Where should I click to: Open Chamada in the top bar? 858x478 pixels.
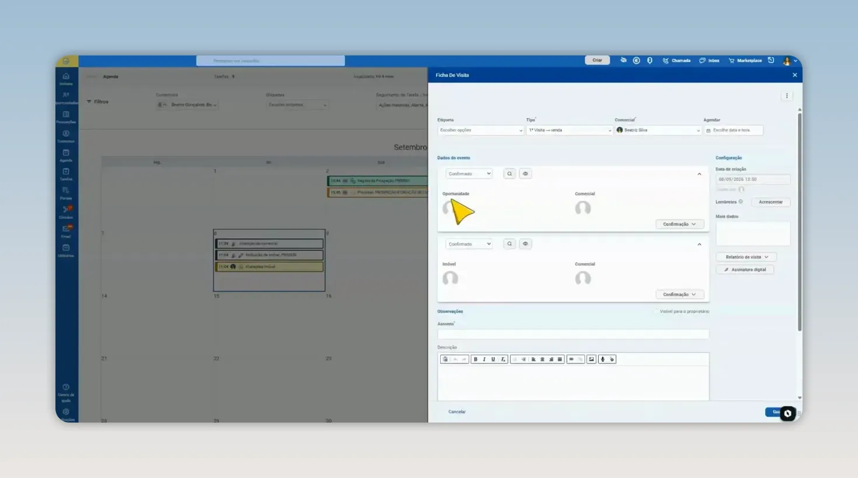(x=676, y=61)
